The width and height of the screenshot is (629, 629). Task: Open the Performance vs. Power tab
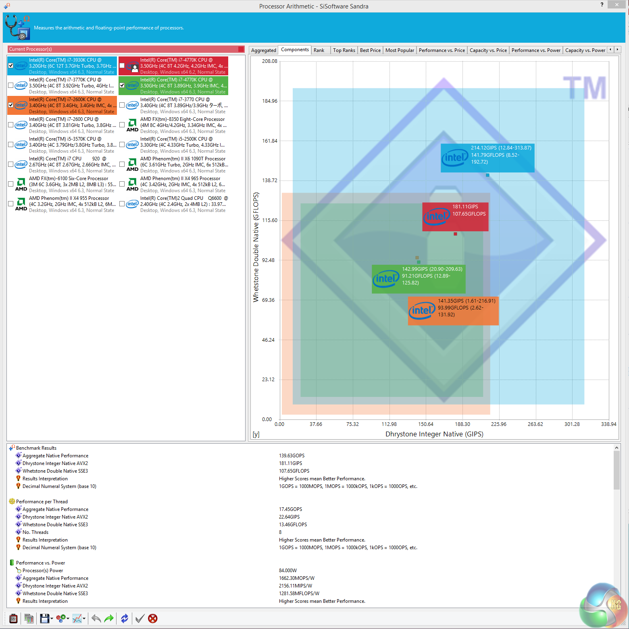[x=536, y=50]
